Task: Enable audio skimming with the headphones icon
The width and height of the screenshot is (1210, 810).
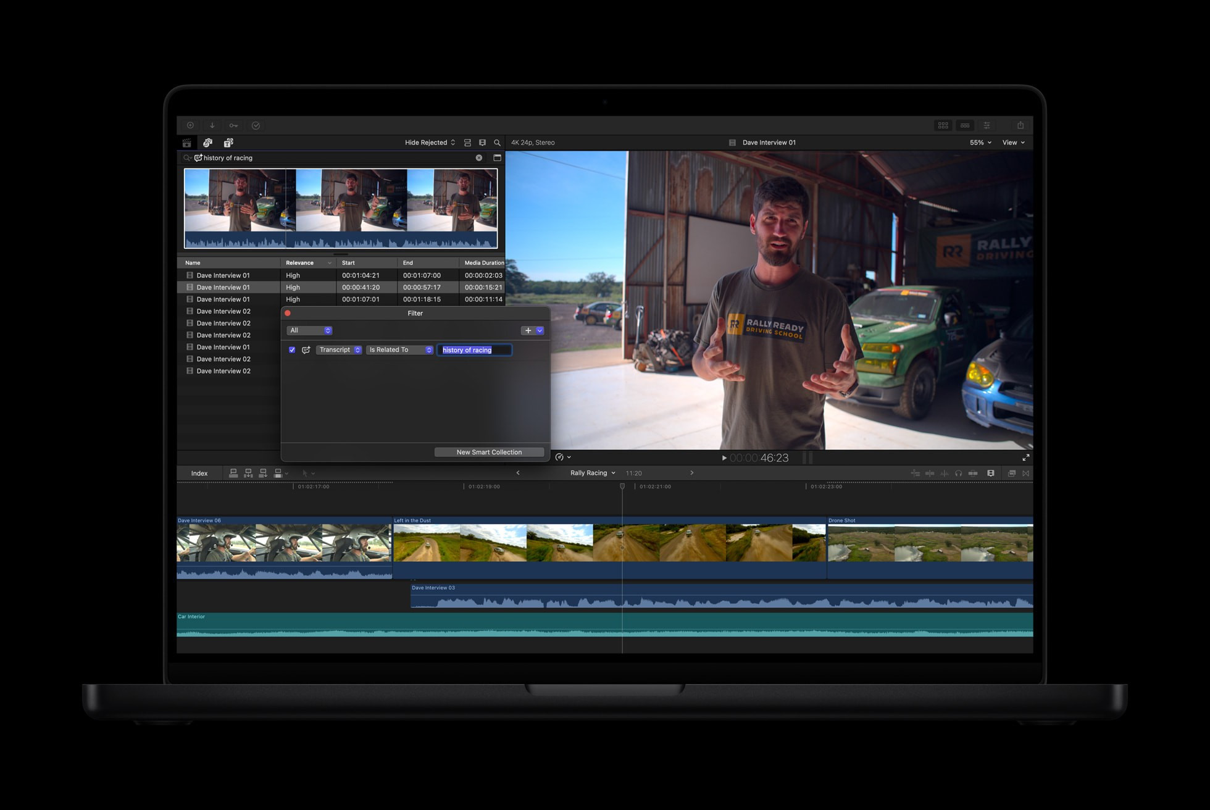Action: (x=959, y=473)
